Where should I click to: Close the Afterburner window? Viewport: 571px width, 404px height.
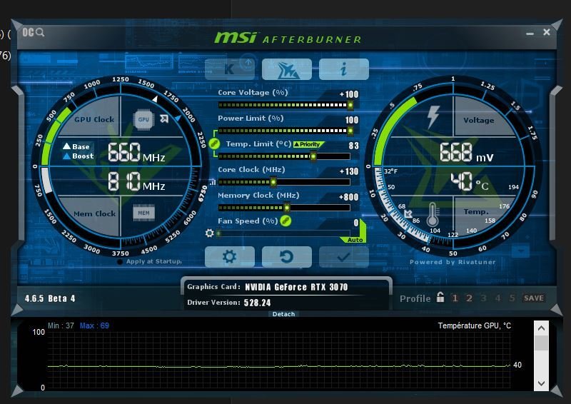click(x=547, y=32)
